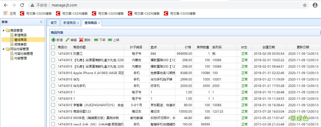
Task: Open 新增商品 in the menu tree
Action: 21,35
